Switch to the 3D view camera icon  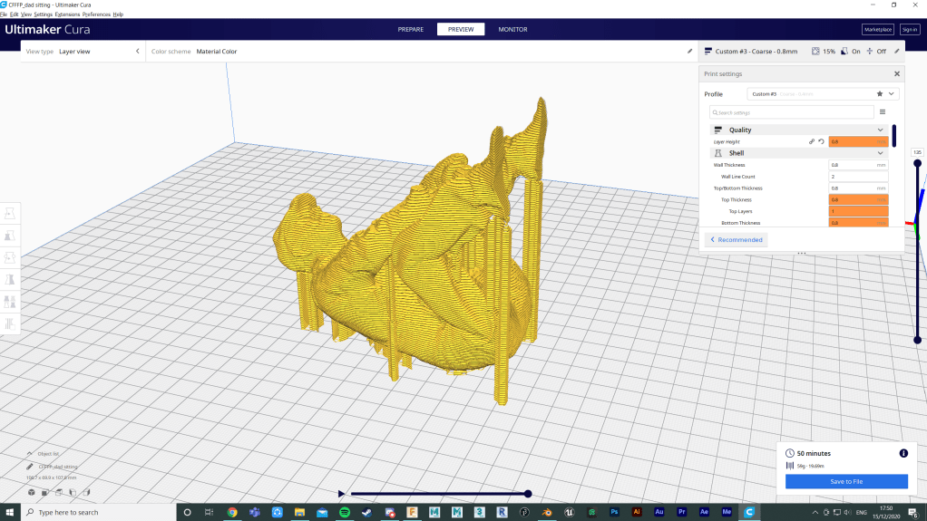coord(31,492)
